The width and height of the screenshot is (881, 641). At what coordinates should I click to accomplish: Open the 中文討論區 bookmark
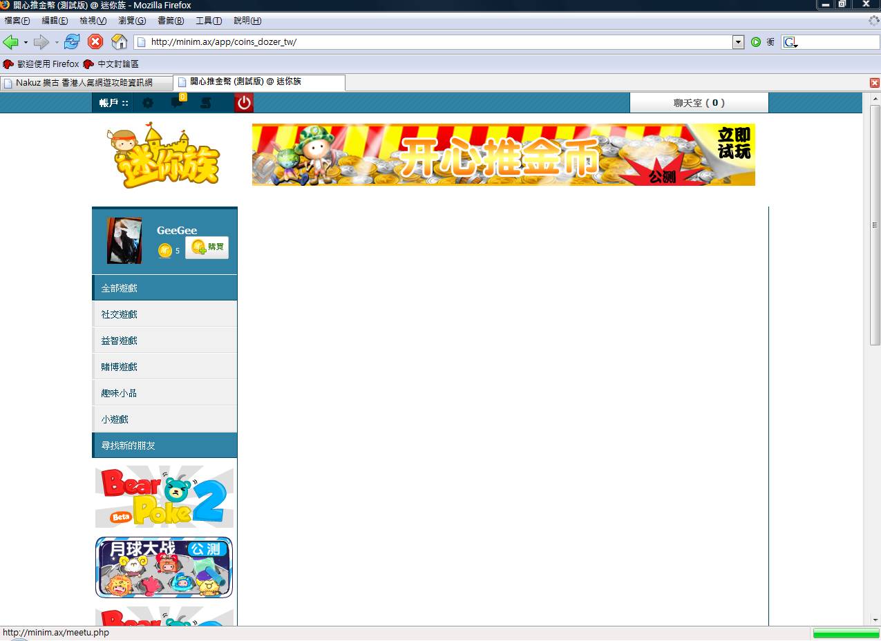coord(111,64)
